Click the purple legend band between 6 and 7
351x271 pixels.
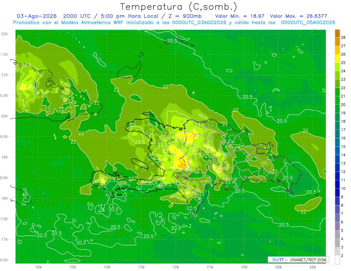click(337, 218)
